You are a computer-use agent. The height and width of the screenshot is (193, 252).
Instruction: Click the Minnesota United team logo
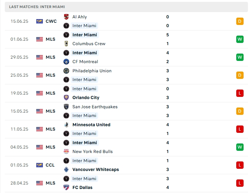(x=66, y=125)
